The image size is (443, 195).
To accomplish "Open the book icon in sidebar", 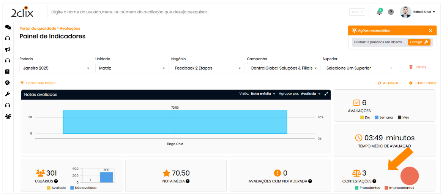I will [8, 71].
